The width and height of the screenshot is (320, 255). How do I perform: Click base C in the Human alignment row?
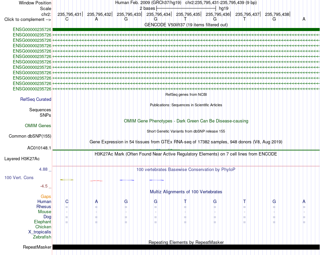(67, 202)
